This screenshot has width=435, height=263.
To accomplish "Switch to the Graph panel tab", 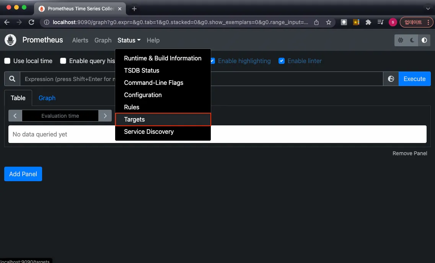I will [x=47, y=98].
